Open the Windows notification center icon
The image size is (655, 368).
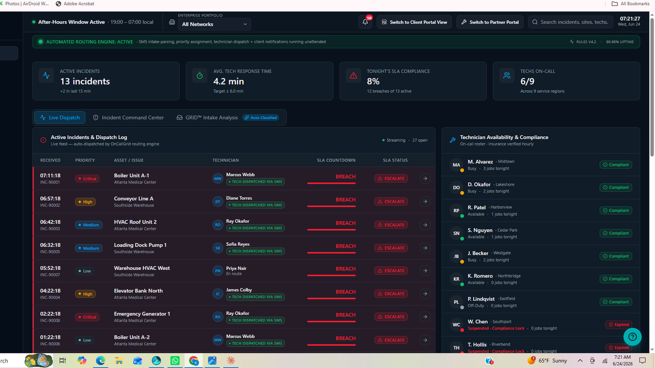coord(642,360)
